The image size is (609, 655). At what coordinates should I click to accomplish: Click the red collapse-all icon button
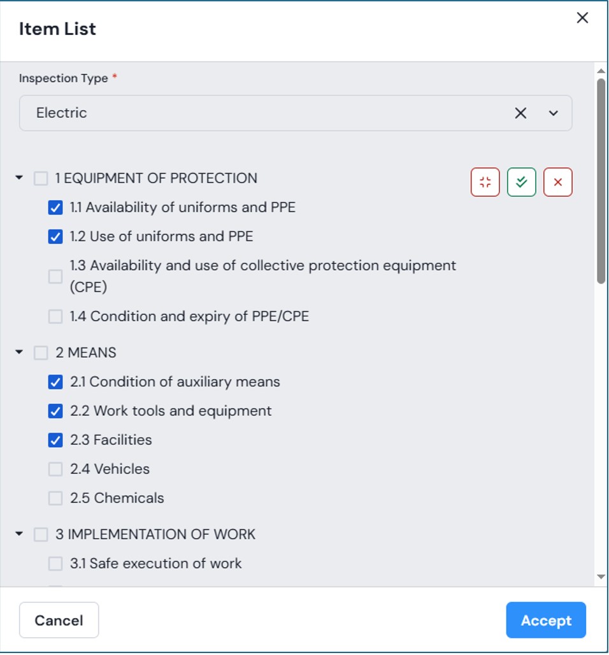click(x=485, y=182)
